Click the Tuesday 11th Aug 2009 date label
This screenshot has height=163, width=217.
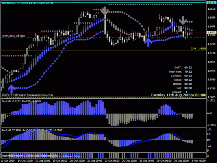coord(172,95)
